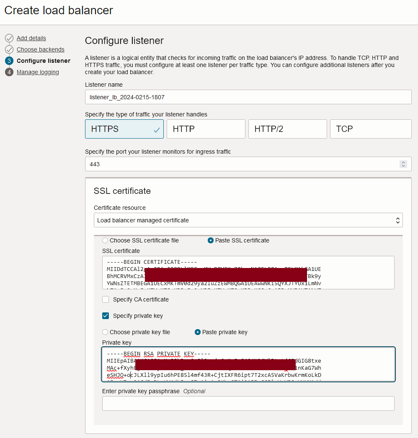Open the Manage logging step

click(38, 72)
